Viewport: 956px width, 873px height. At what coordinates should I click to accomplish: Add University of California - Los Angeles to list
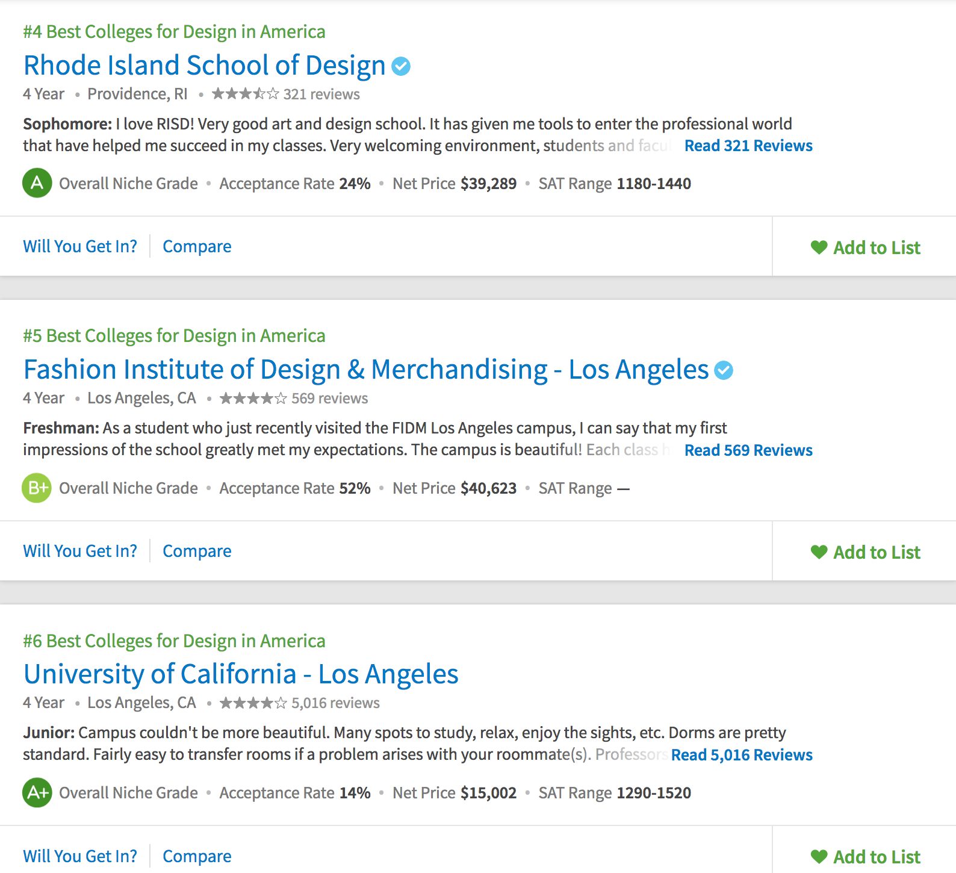coord(866,857)
